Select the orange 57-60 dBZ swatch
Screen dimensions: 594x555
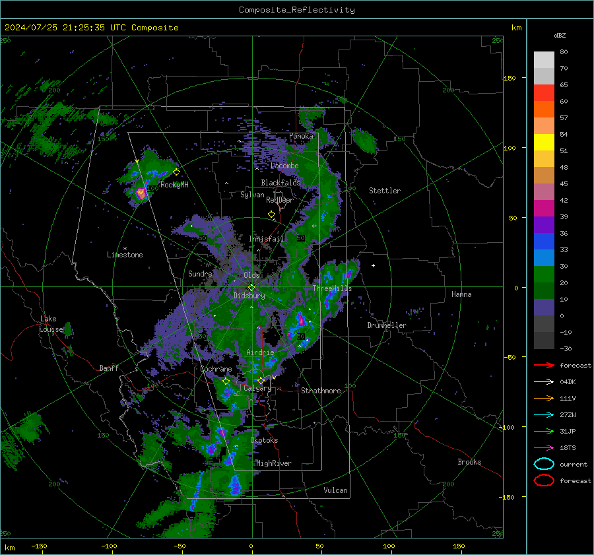544,109
